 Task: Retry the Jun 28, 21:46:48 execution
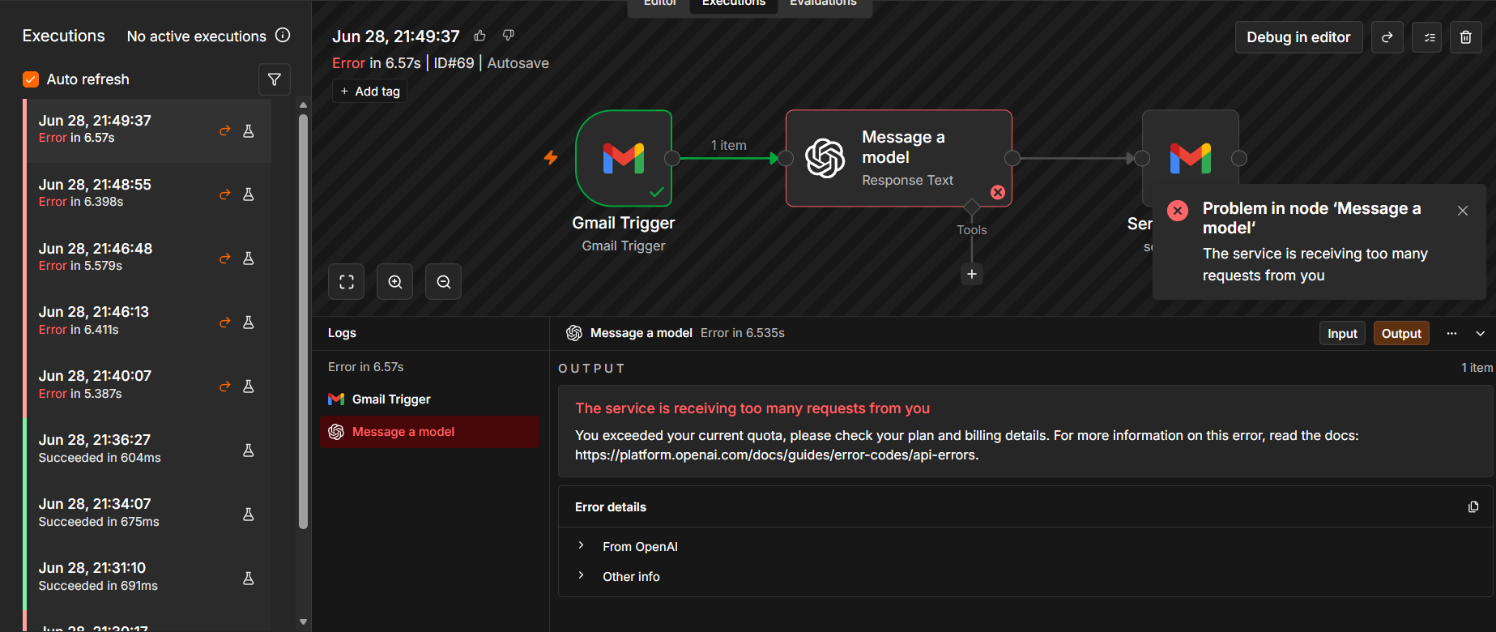tap(225, 258)
